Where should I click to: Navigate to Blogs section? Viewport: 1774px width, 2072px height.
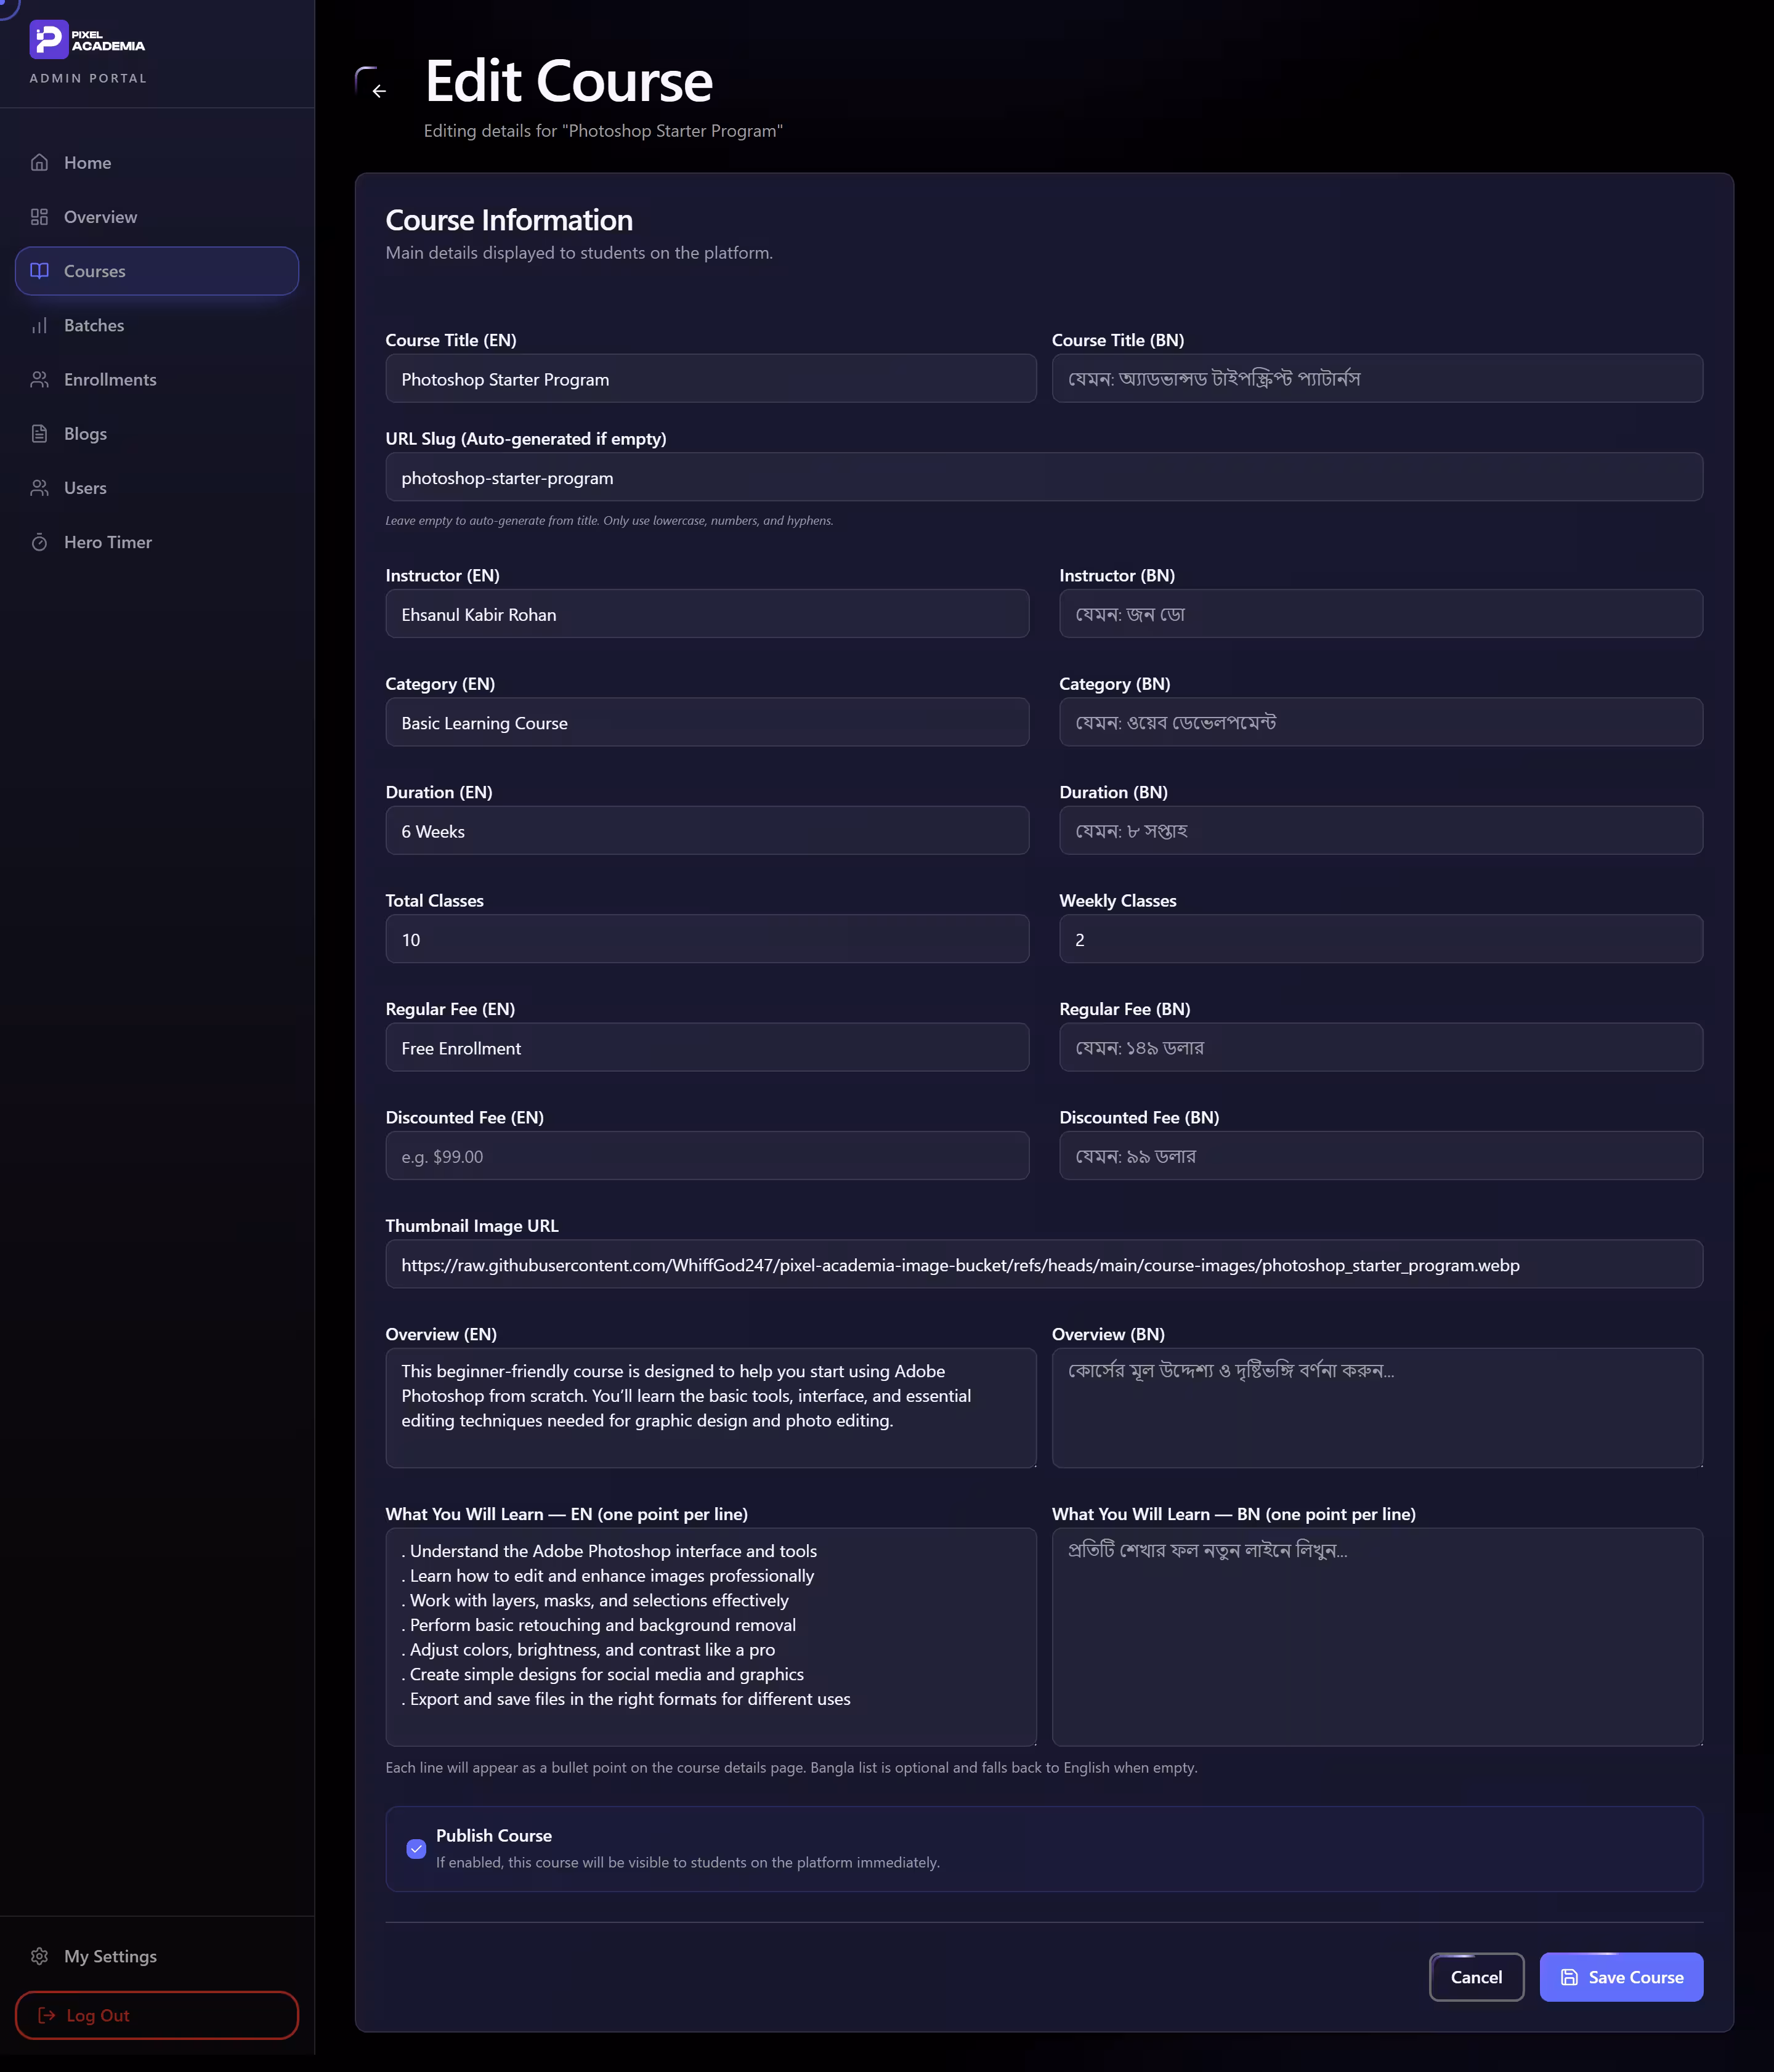tap(157, 434)
